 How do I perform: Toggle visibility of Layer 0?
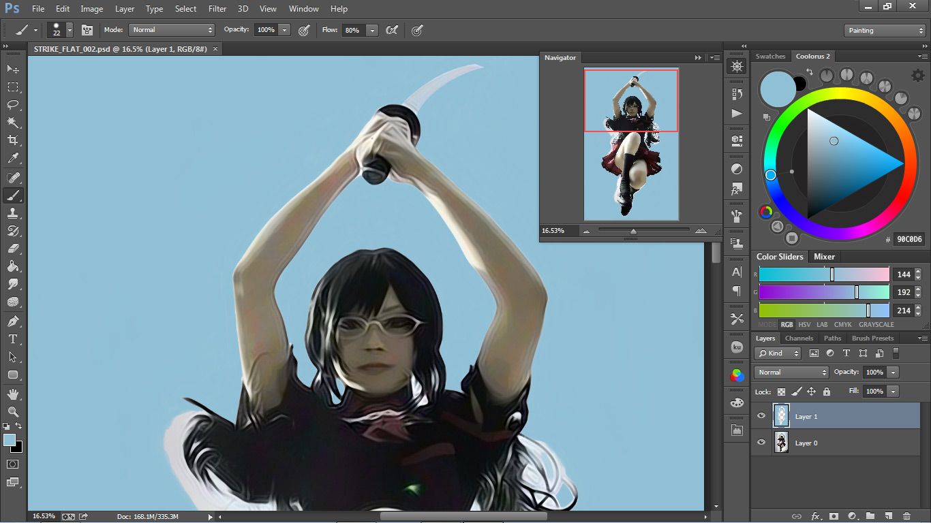761,443
